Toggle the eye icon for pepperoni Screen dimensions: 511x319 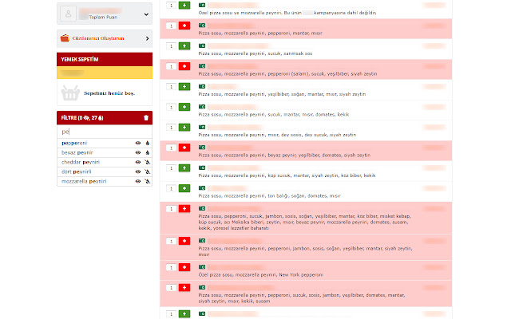(138, 144)
